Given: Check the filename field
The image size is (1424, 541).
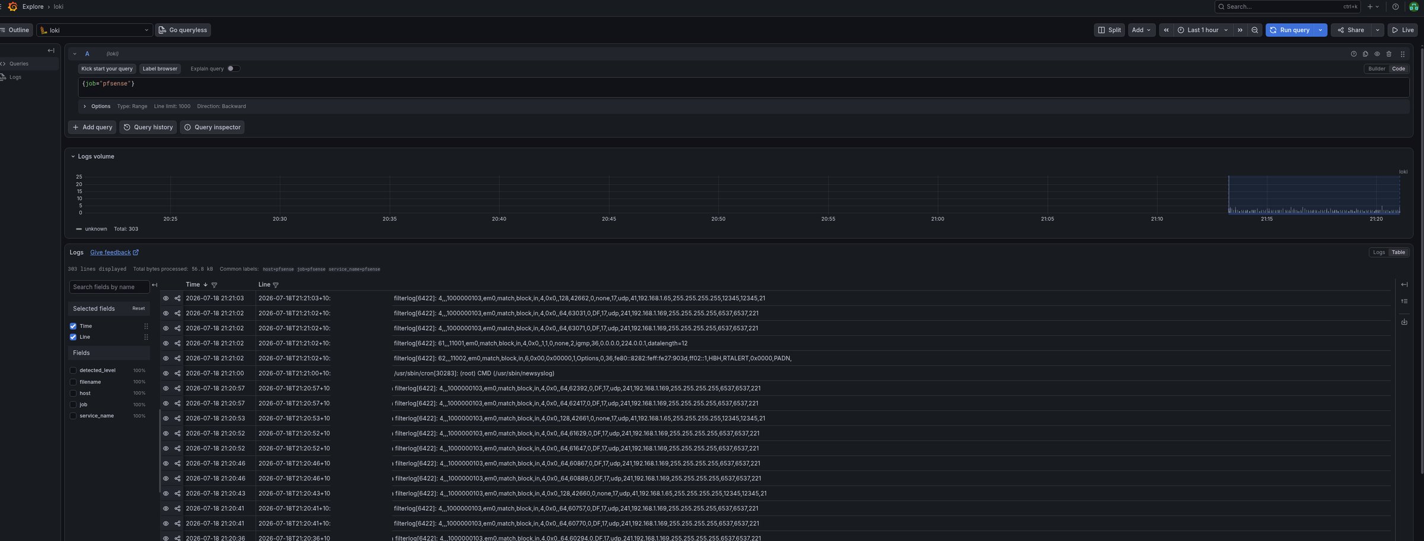Looking at the screenshot, I should [73, 382].
